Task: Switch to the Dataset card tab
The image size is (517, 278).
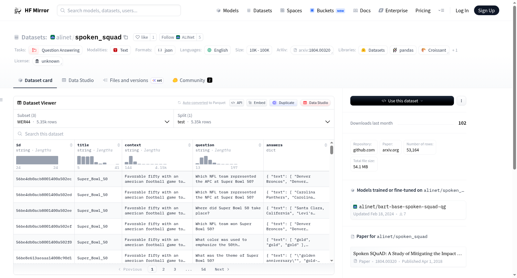Action: coord(35,80)
